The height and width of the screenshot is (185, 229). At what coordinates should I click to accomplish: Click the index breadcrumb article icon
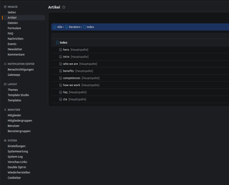point(84,27)
